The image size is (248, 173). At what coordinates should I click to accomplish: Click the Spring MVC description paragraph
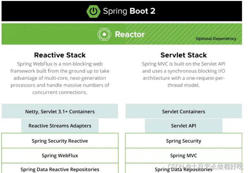(x=183, y=75)
